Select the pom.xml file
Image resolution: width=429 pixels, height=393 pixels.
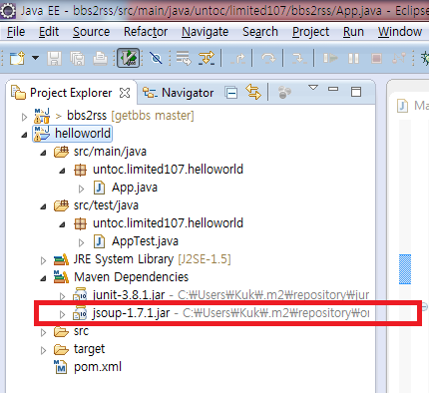pyautogui.click(x=88, y=367)
